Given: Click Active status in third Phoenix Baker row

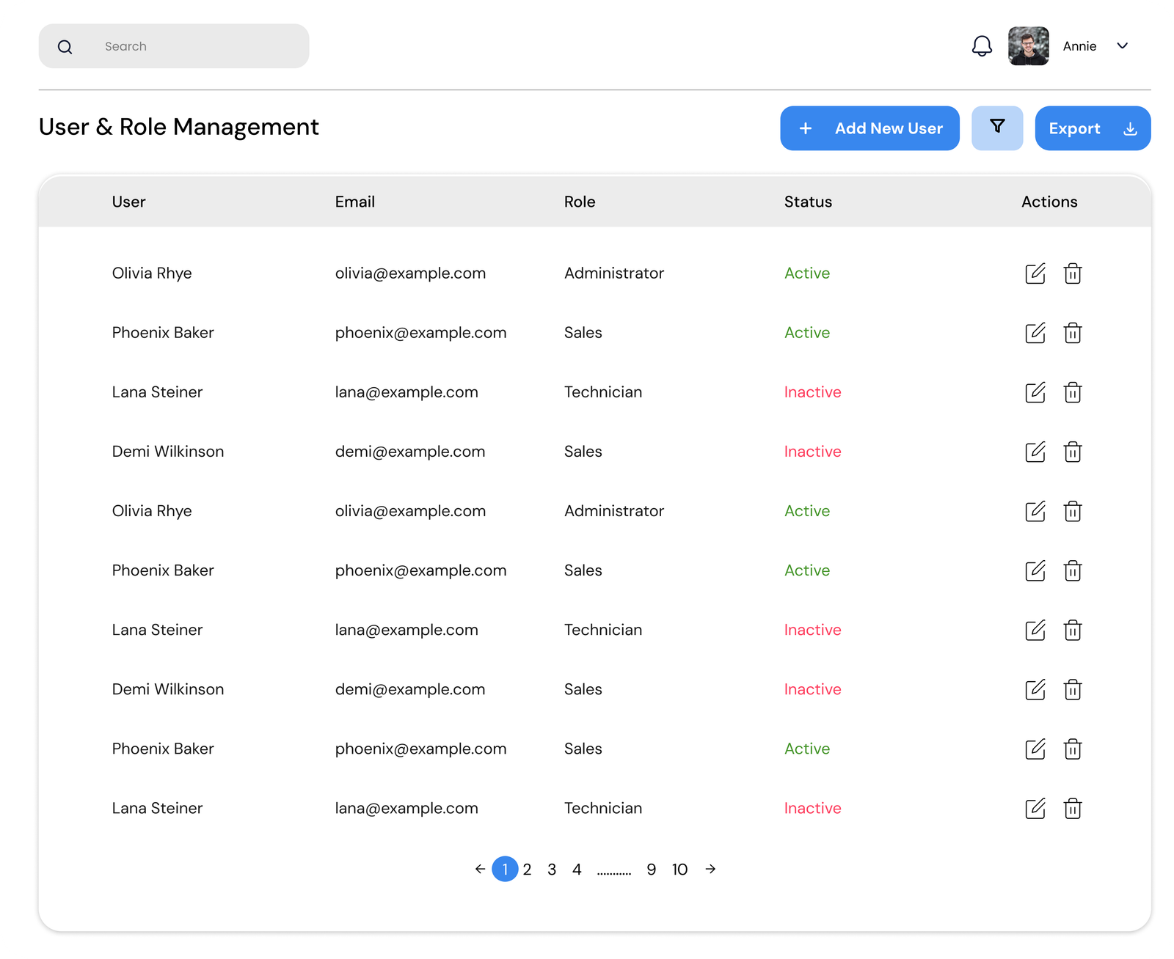Looking at the screenshot, I should (807, 749).
